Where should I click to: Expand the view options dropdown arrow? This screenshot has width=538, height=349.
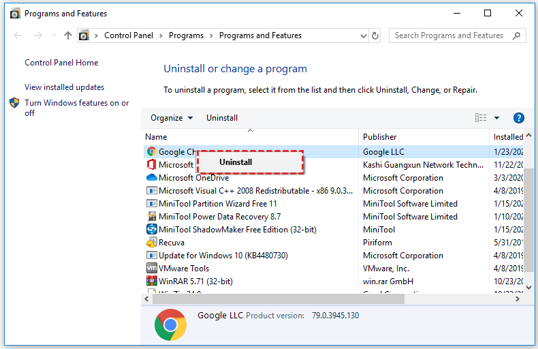[496, 118]
